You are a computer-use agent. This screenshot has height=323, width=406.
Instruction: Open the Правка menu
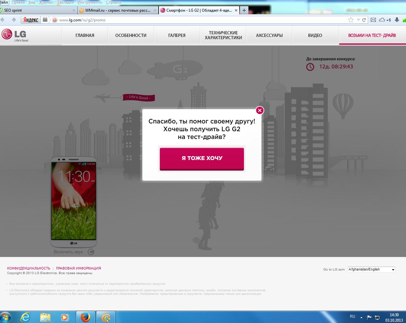18,2
